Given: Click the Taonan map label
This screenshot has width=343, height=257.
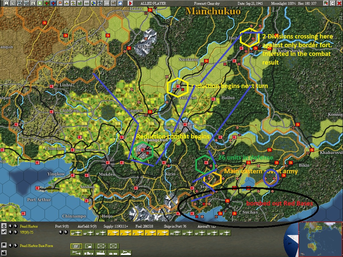Looking at the screenshot, I should pyautogui.click(x=135, y=110).
